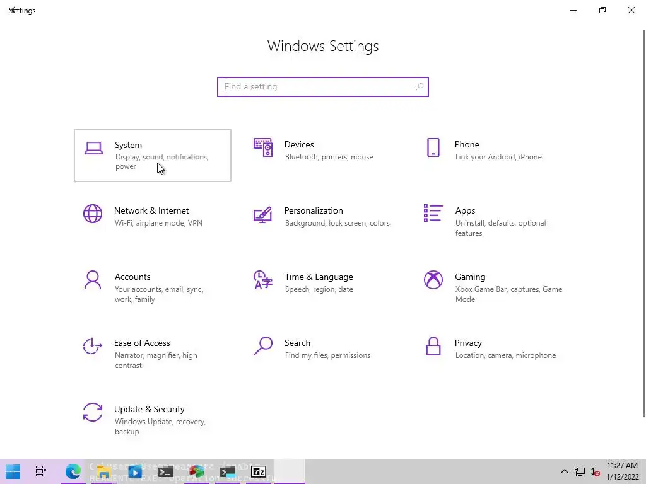
Task: Click the network icon in system tray
Action: [x=580, y=471]
